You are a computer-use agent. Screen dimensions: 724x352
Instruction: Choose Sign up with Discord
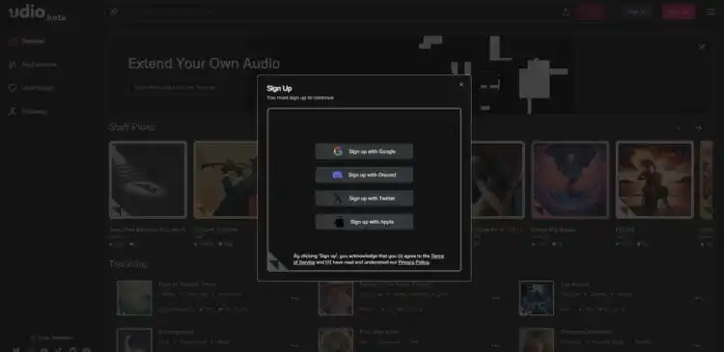[364, 175]
